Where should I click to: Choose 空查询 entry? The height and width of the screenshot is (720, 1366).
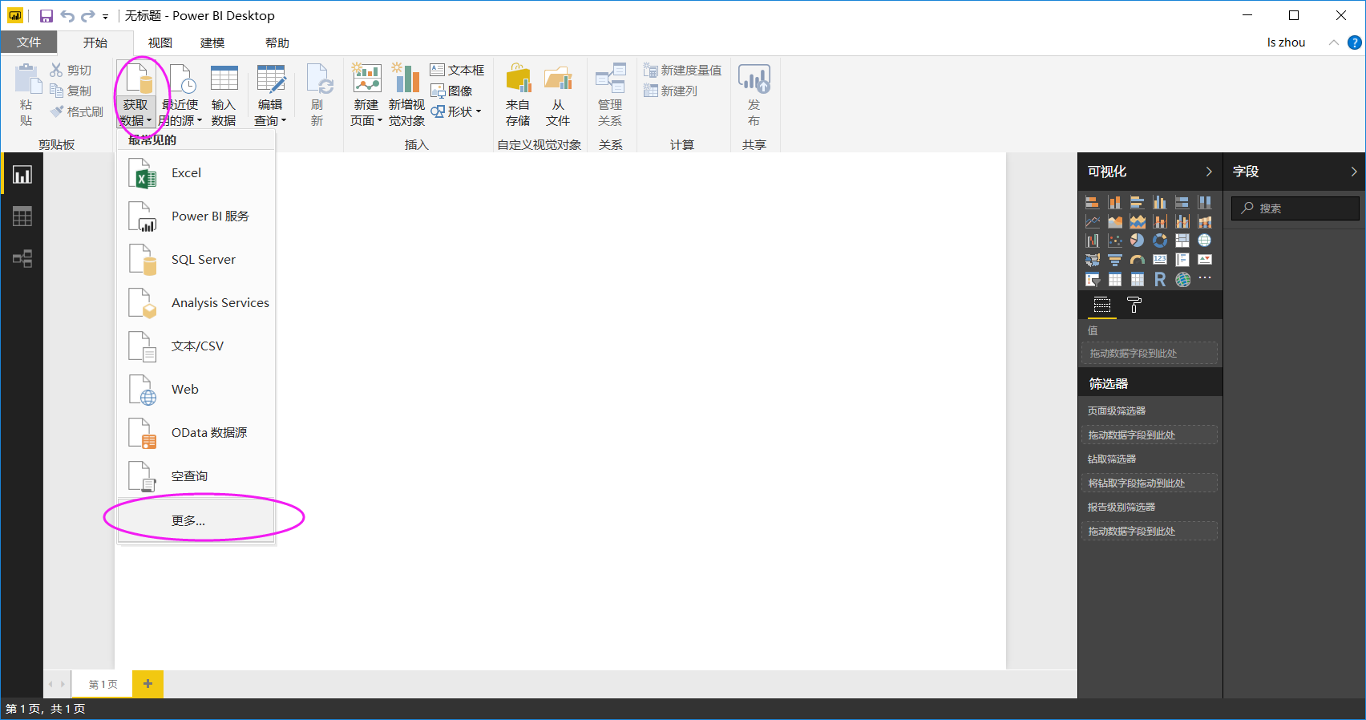196,476
